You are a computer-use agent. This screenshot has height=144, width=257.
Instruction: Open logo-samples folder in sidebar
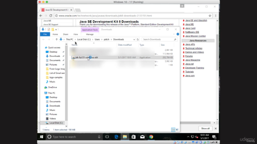coord(56,77)
